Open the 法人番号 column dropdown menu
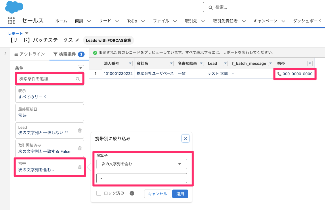Image resolution: width=325 pixels, height=210 pixels. 130,63
